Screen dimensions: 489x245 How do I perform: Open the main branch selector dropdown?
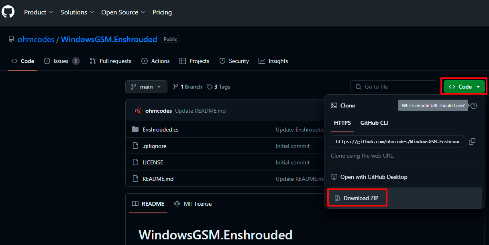click(146, 87)
